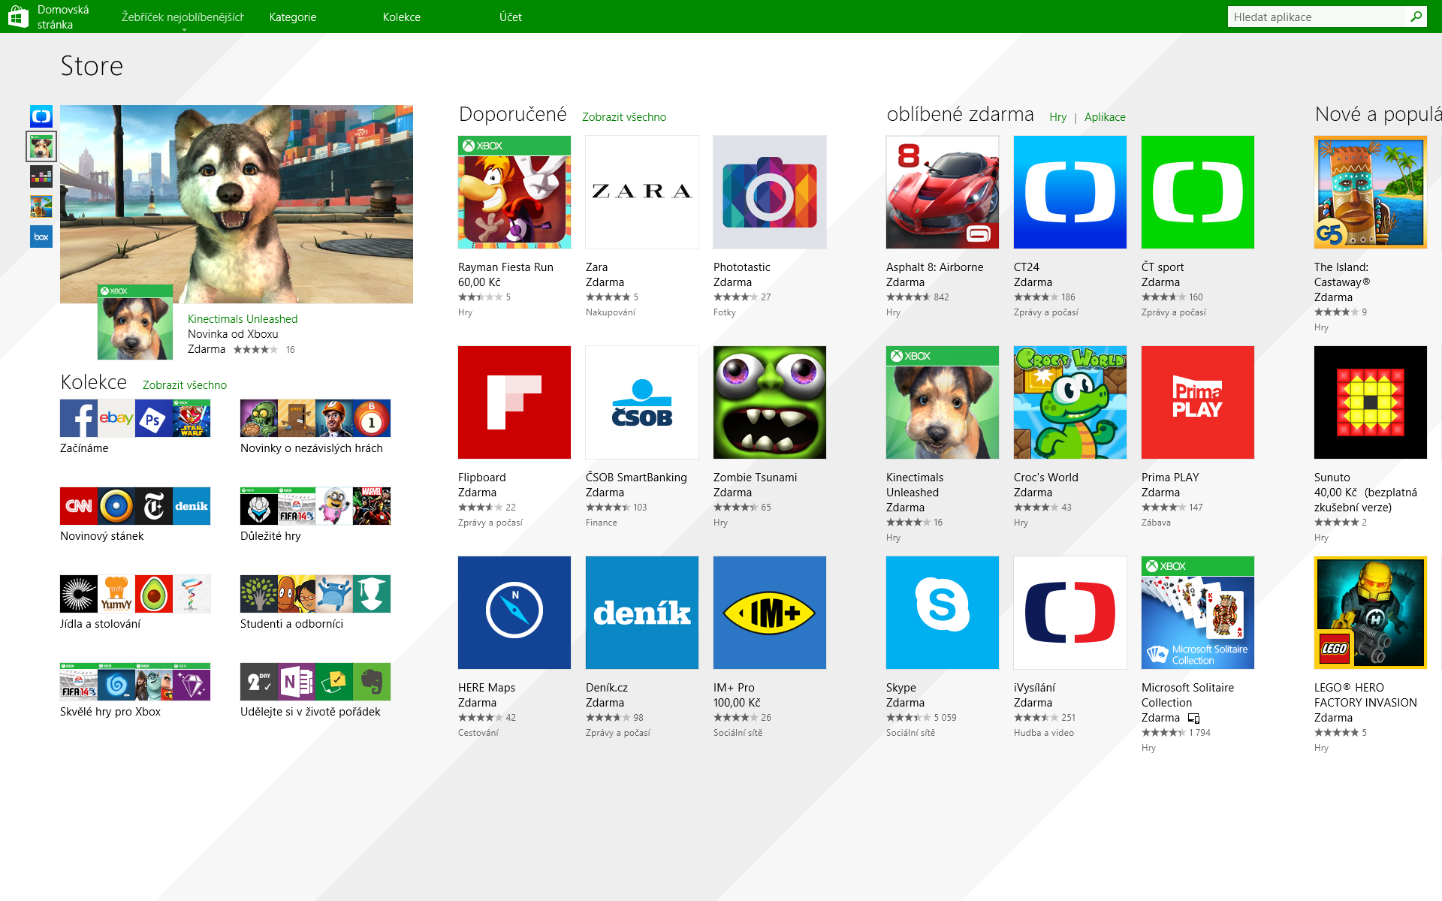The height and width of the screenshot is (901, 1442).
Task: Open the IM+ Pro app tile
Action: tap(770, 613)
